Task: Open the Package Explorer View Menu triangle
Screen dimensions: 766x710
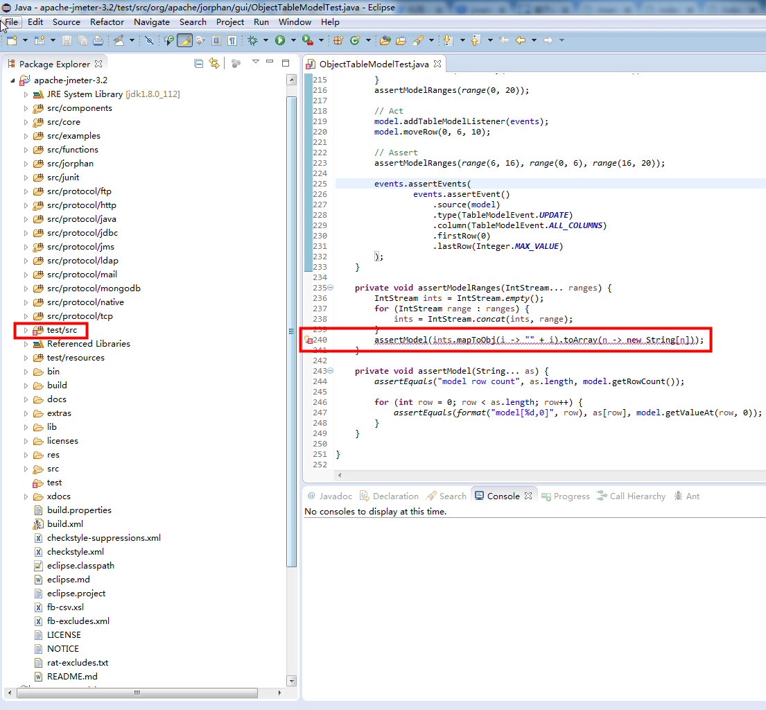Action: pyautogui.click(x=256, y=62)
